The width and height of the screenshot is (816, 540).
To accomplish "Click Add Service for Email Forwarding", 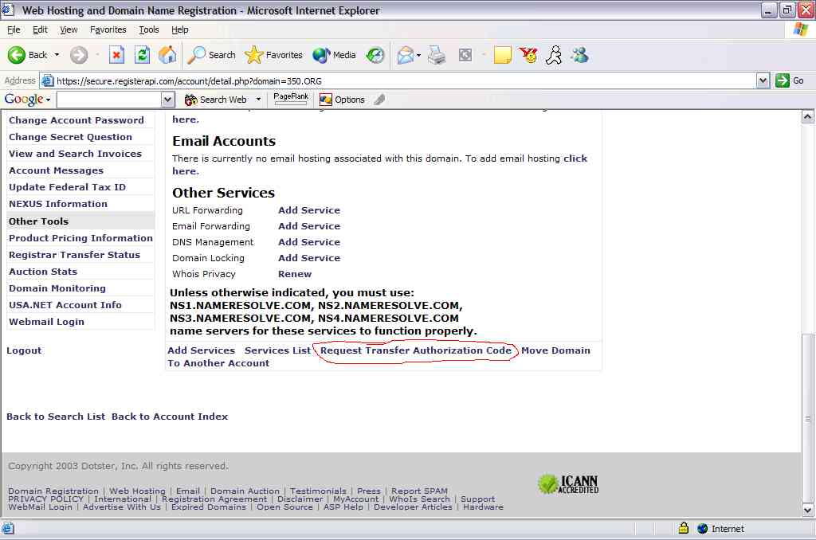I will pos(309,226).
